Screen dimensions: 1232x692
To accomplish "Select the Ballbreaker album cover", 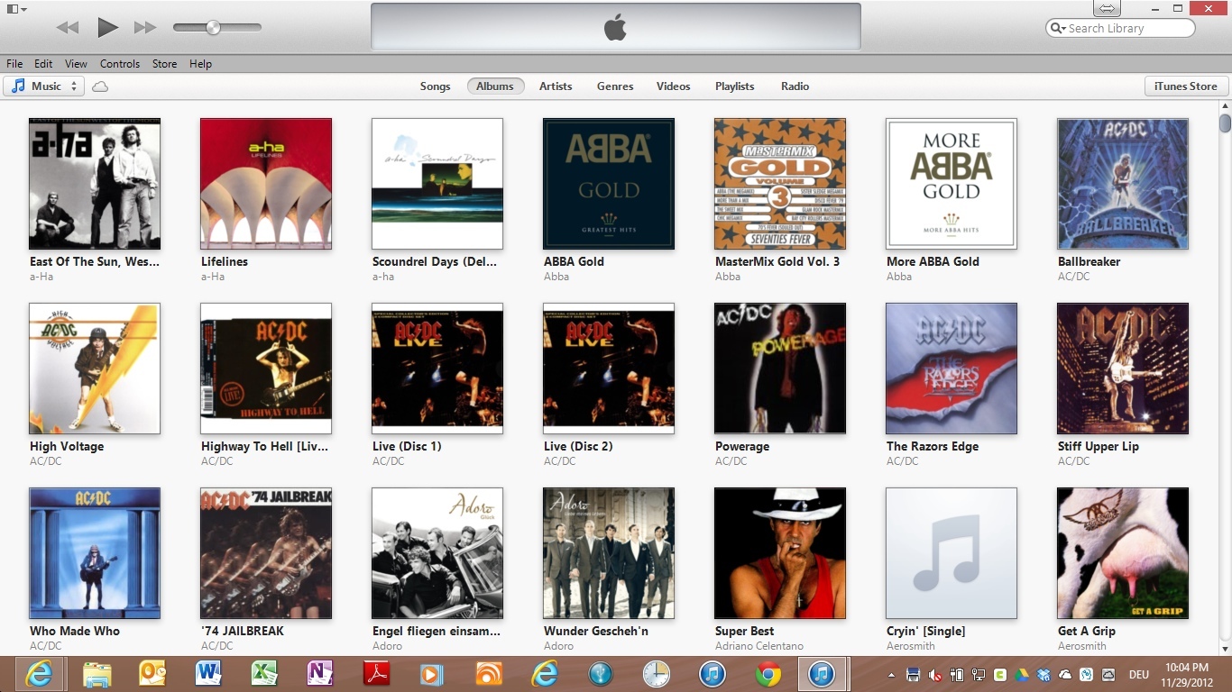I will 1123,184.
